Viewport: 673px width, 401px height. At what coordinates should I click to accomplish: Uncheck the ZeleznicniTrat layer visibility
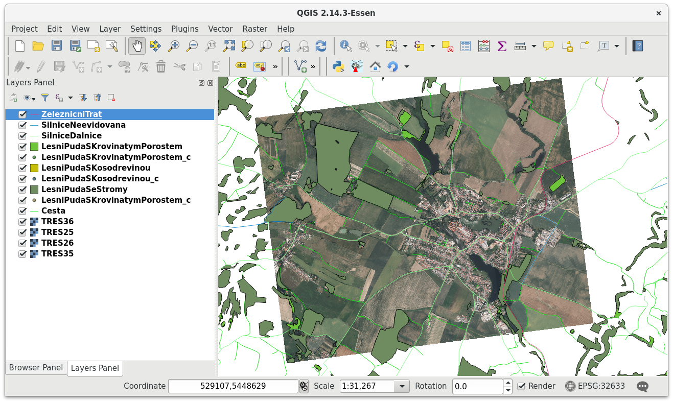coord(22,114)
